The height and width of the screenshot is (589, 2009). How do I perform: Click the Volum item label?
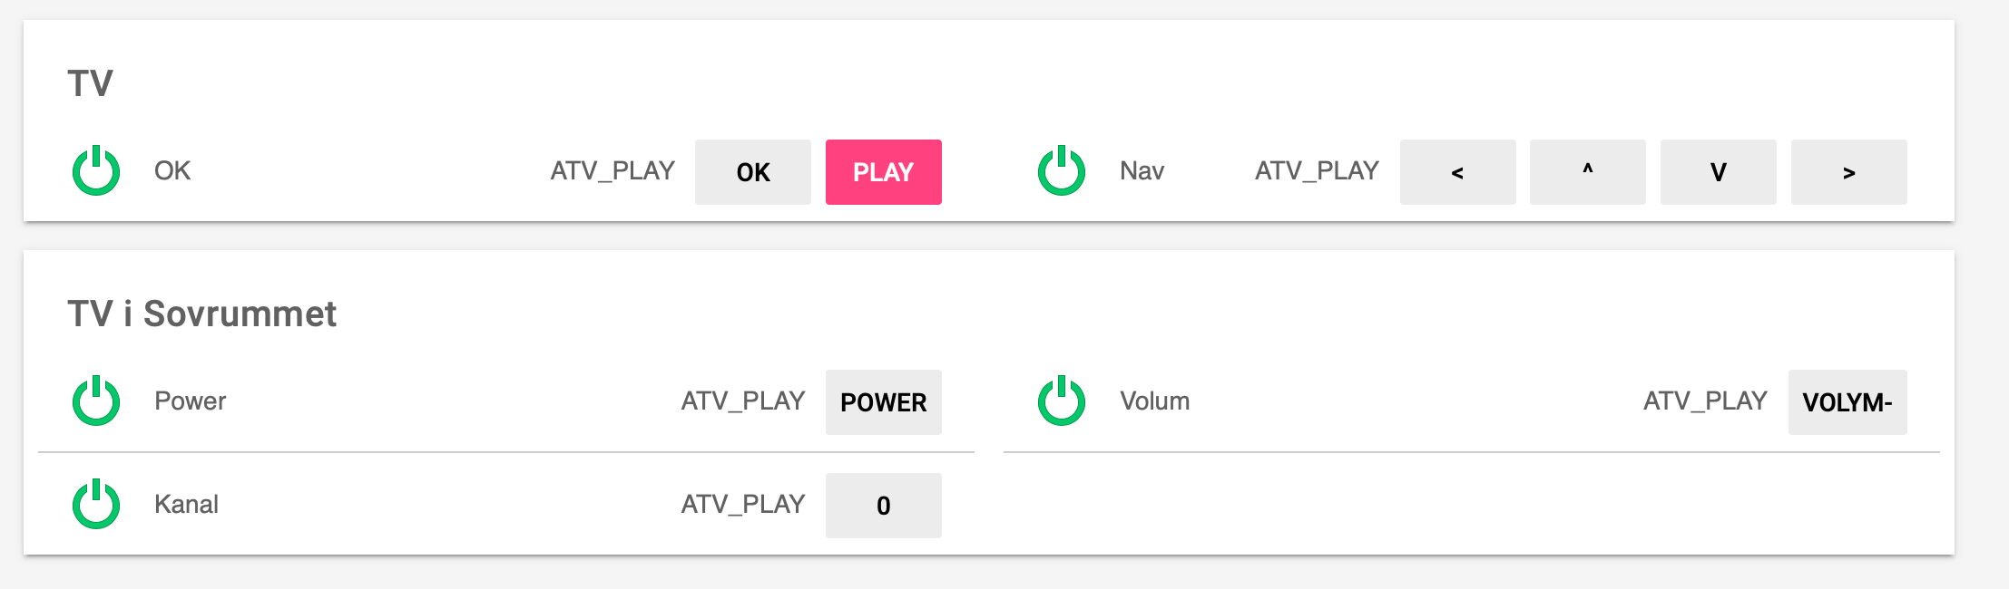(x=1154, y=401)
